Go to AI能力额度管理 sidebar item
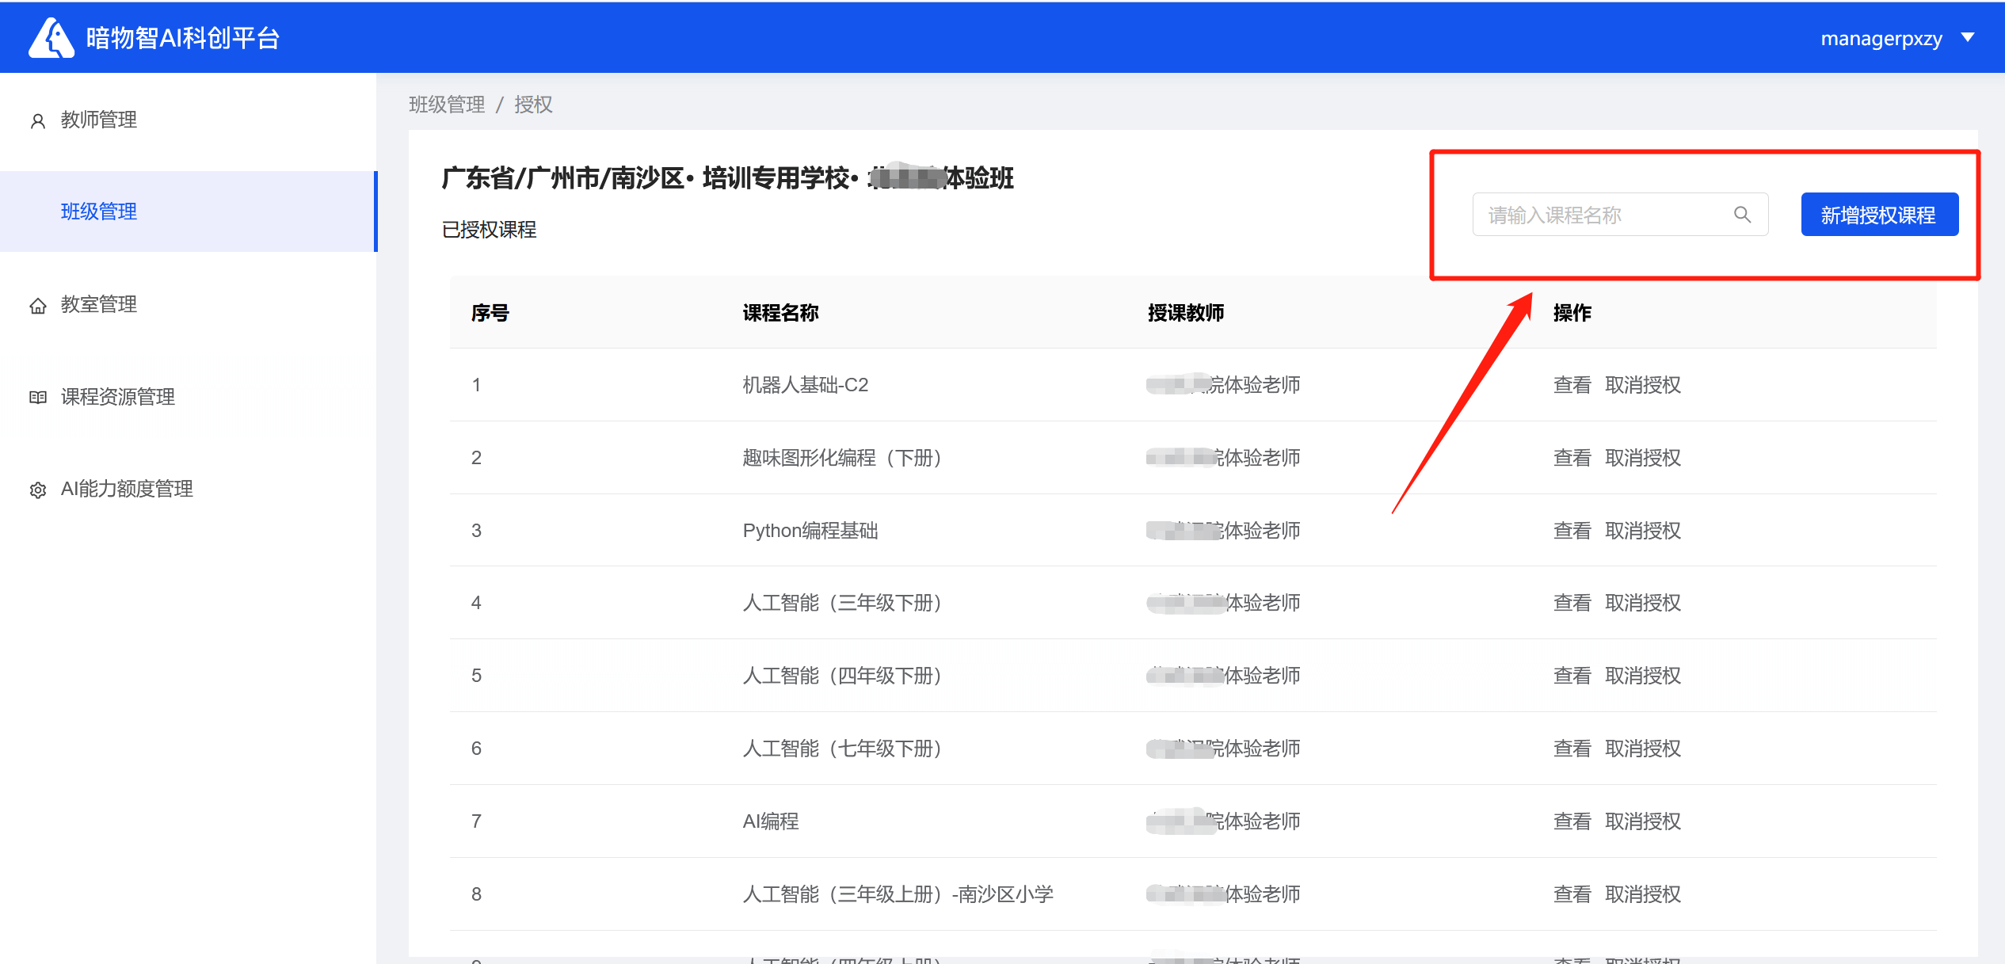Viewport: 2005px width, 964px height. point(127,489)
